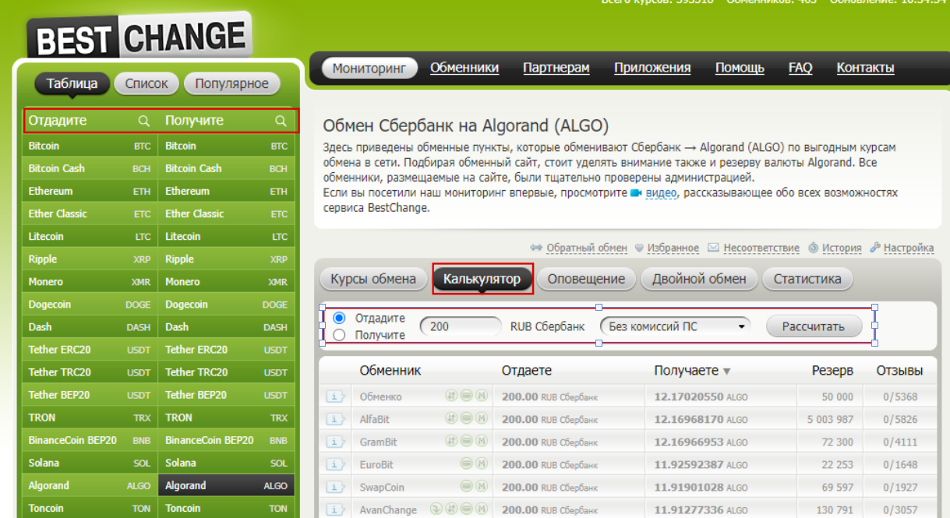Open info icon for SwapCoin row
This screenshot has height=518, width=950.
click(335, 487)
